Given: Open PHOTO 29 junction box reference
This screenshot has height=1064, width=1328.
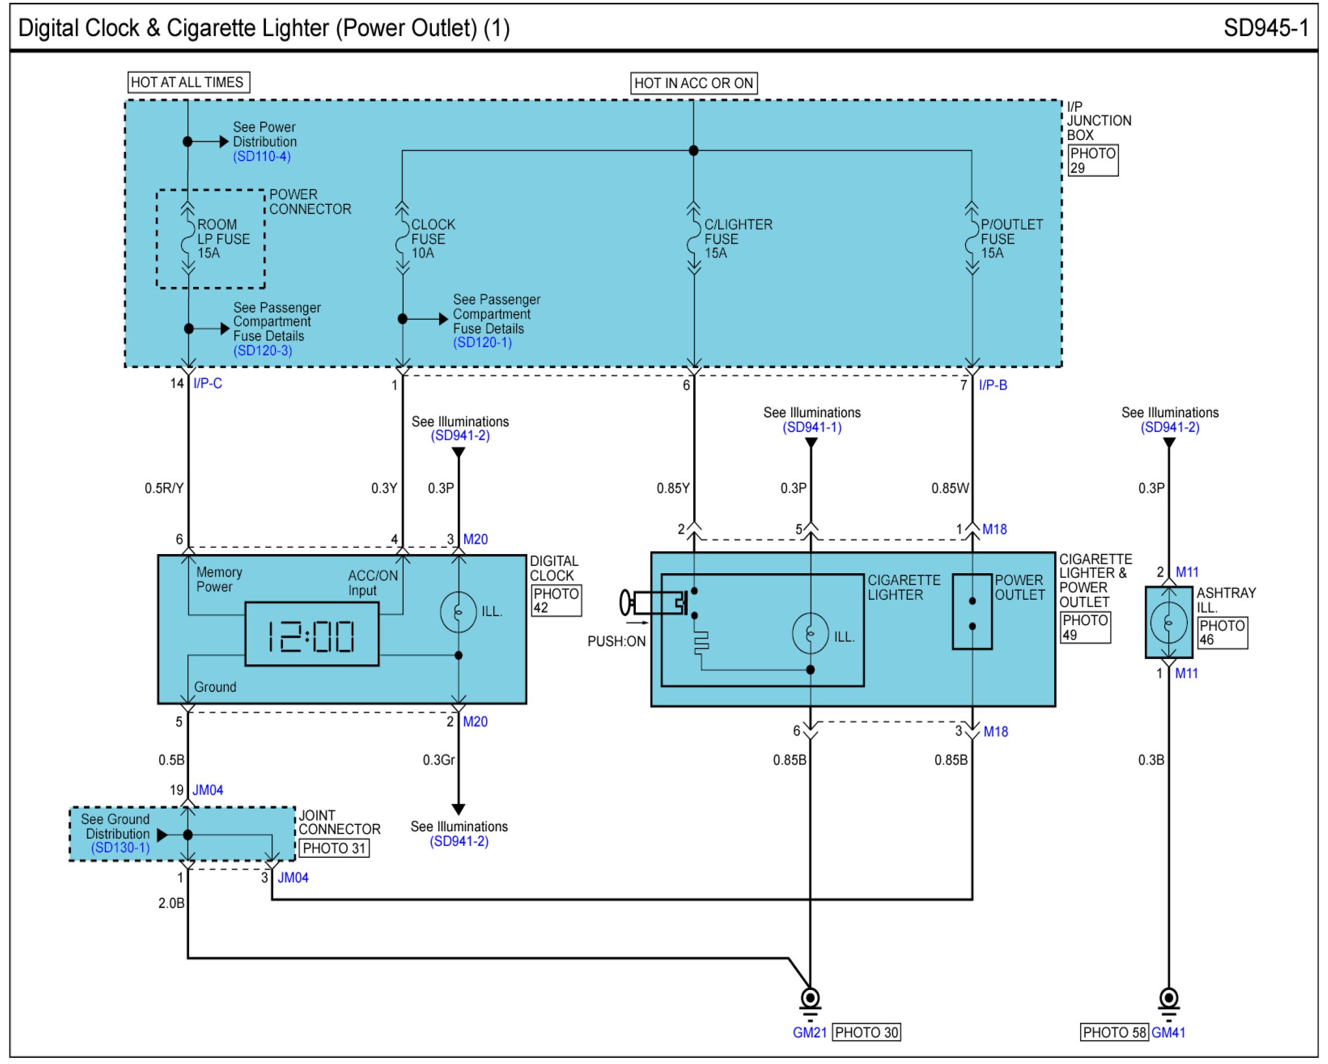Looking at the screenshot, I should pyautogui.click(x=1093, y=161).
